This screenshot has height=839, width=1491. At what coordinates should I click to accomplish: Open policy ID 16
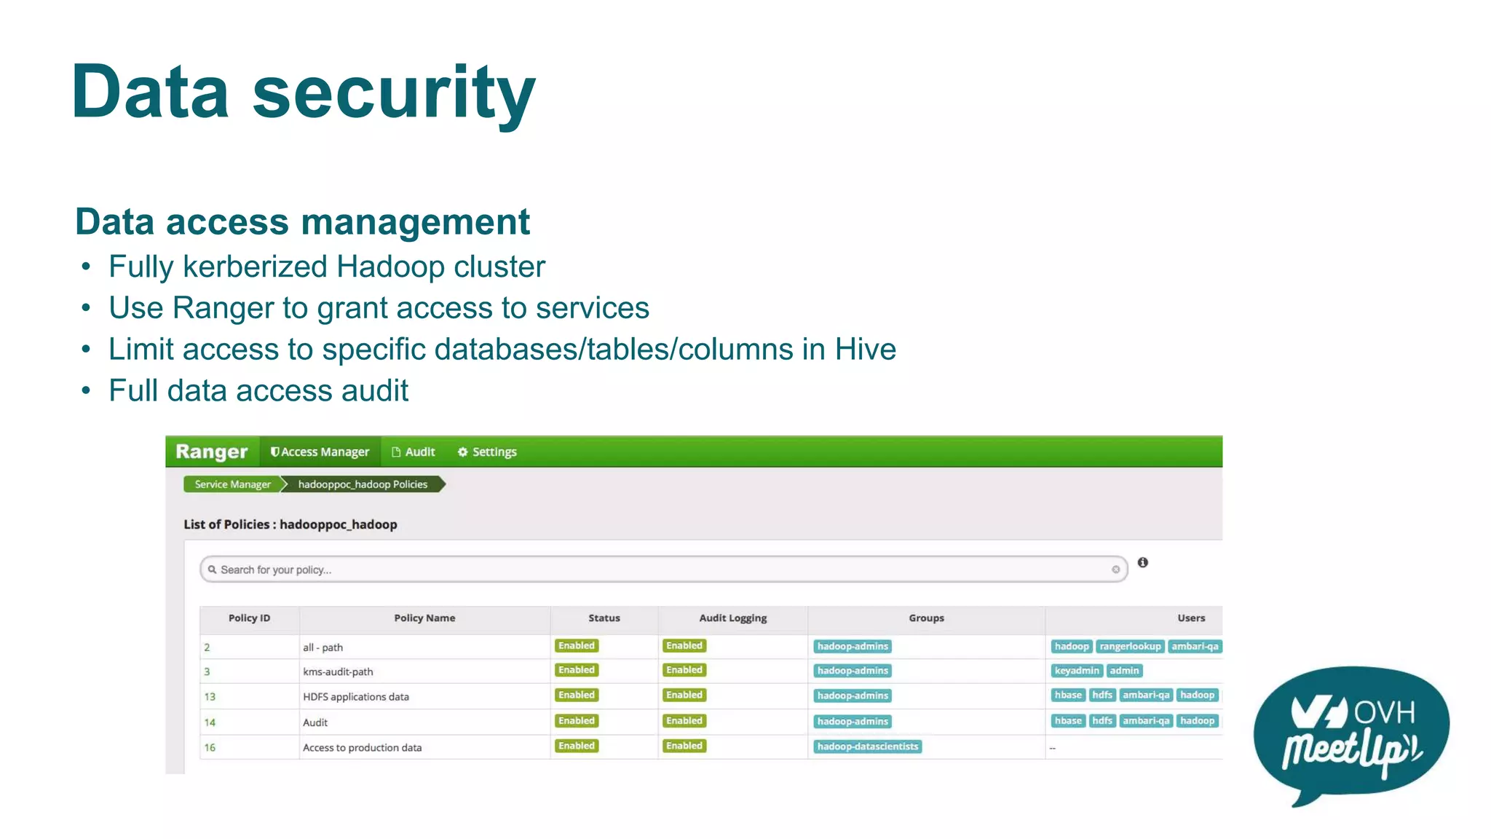[210, 747]
